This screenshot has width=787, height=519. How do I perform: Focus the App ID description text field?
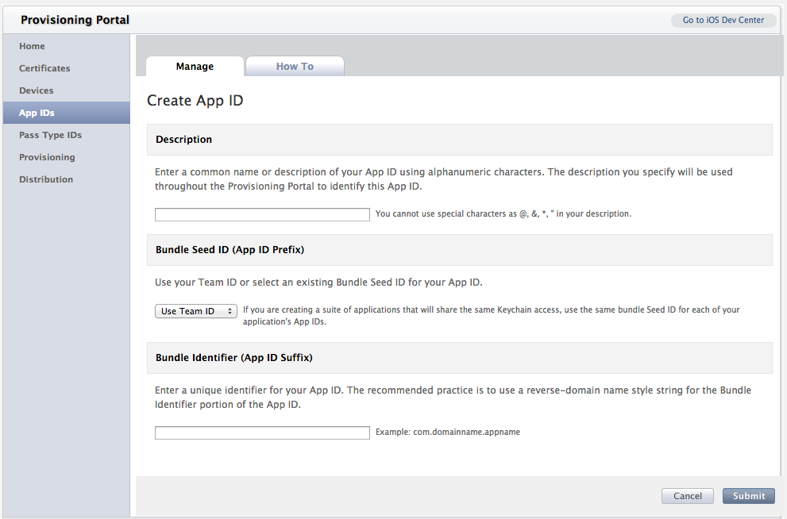pos(262,214)
